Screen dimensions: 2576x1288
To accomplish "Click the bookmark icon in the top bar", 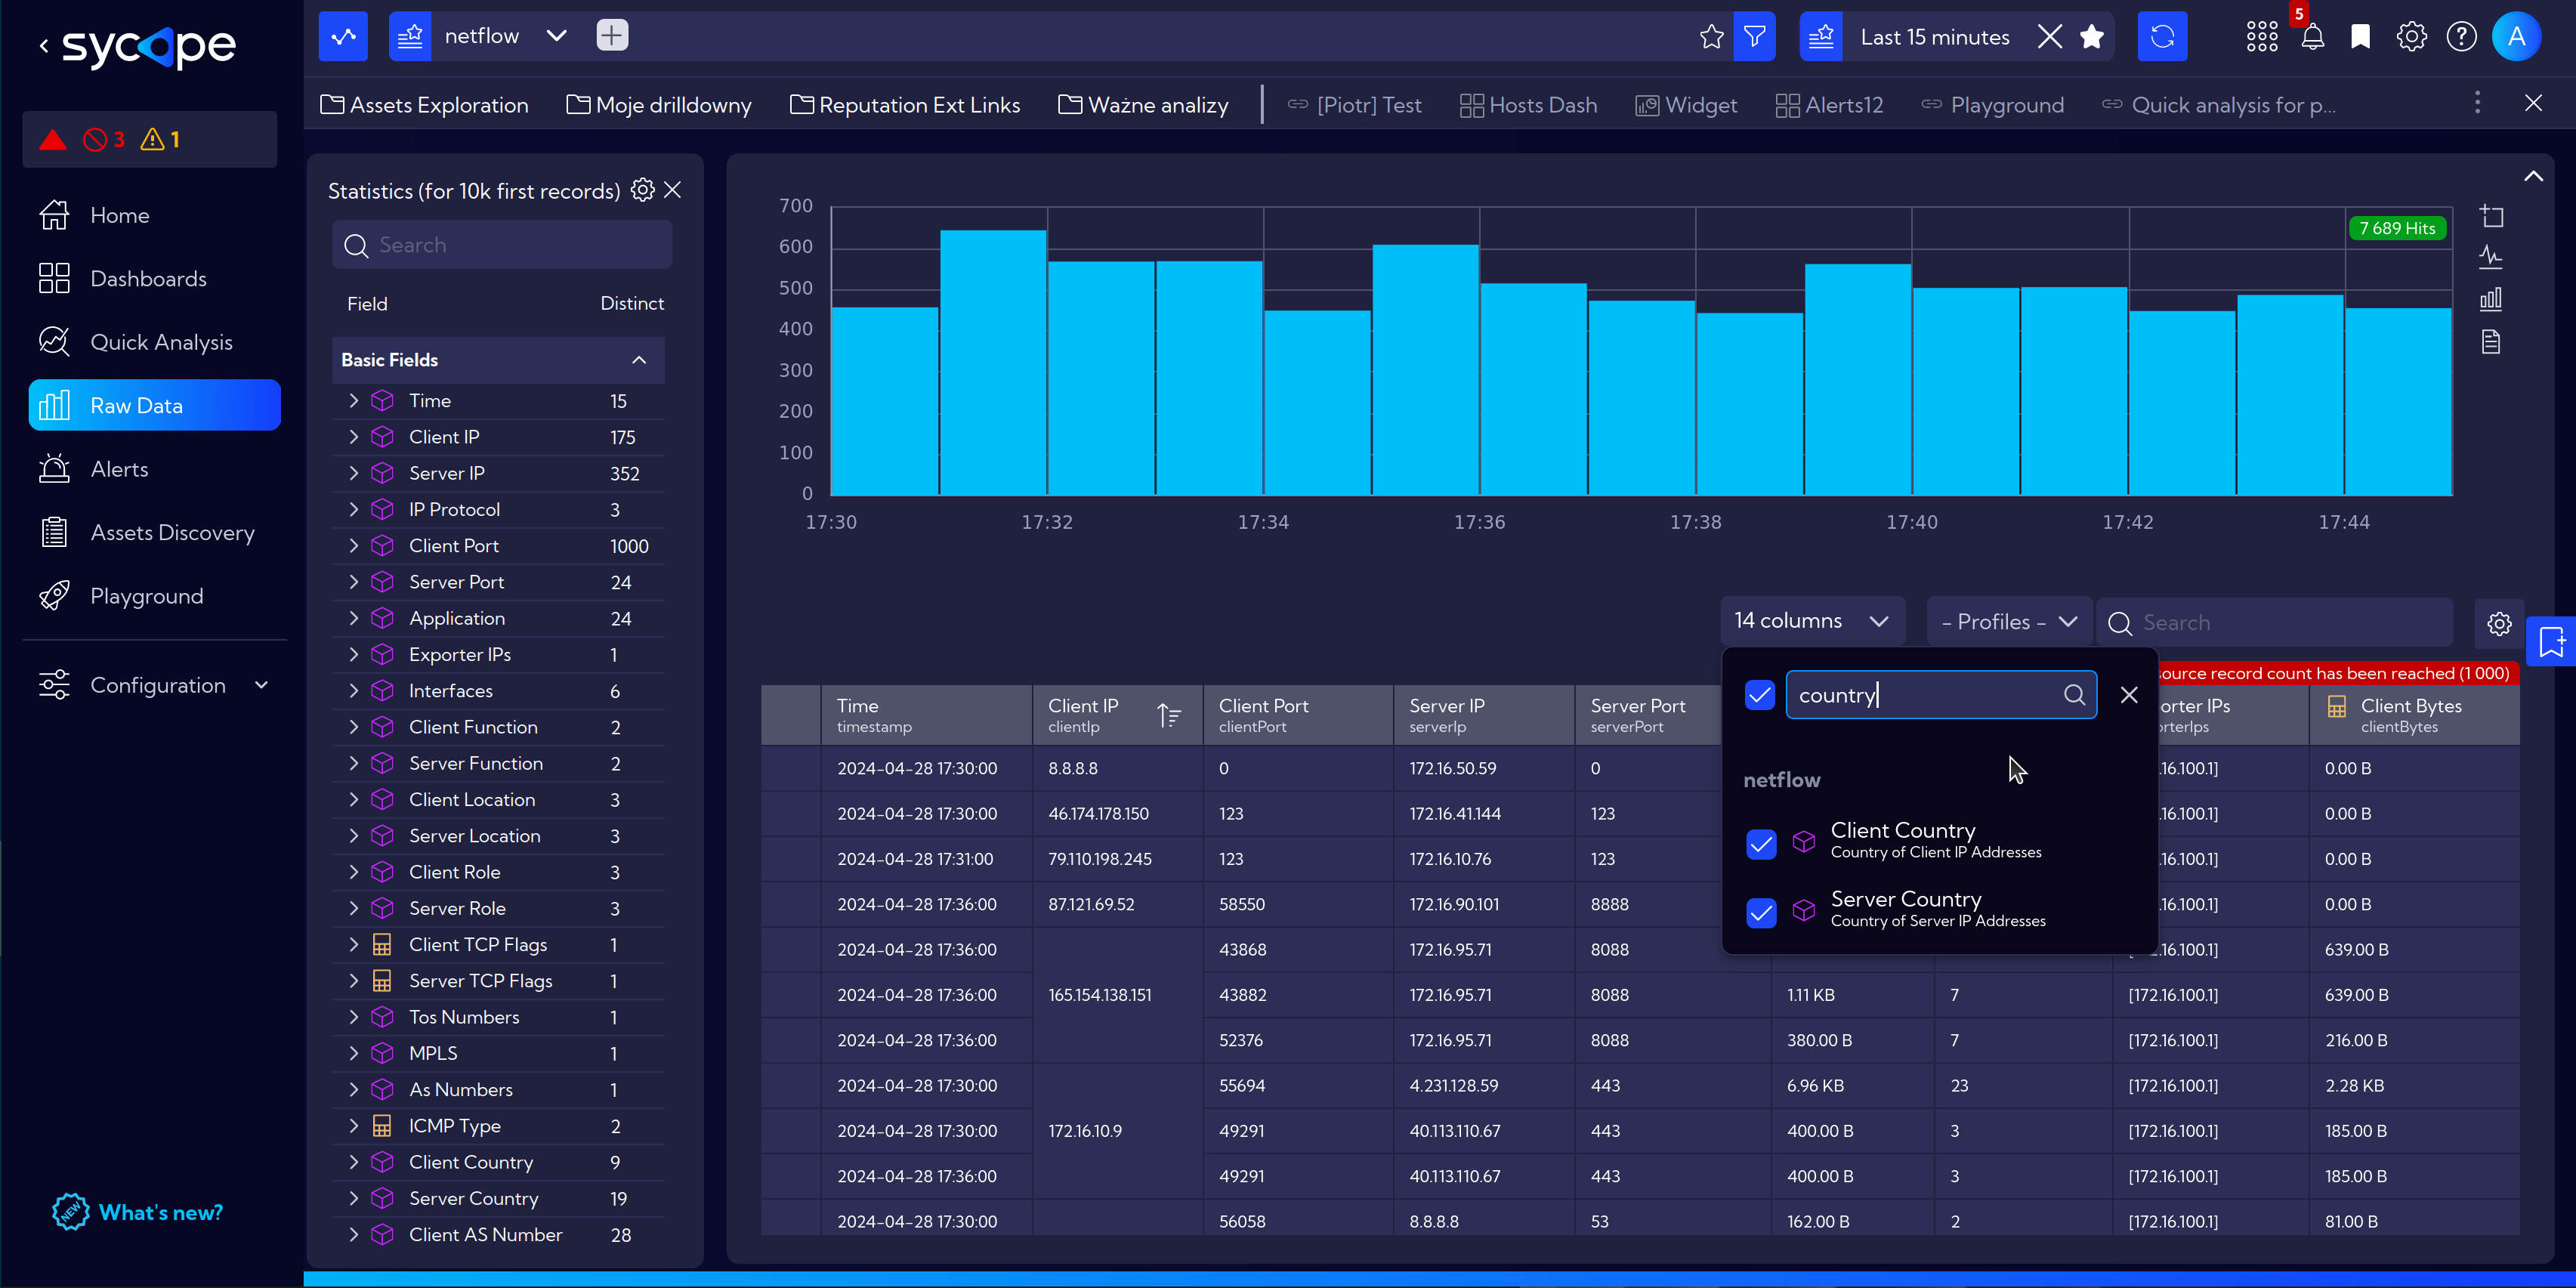I will pyautogui.click(x=2360, y=37).
